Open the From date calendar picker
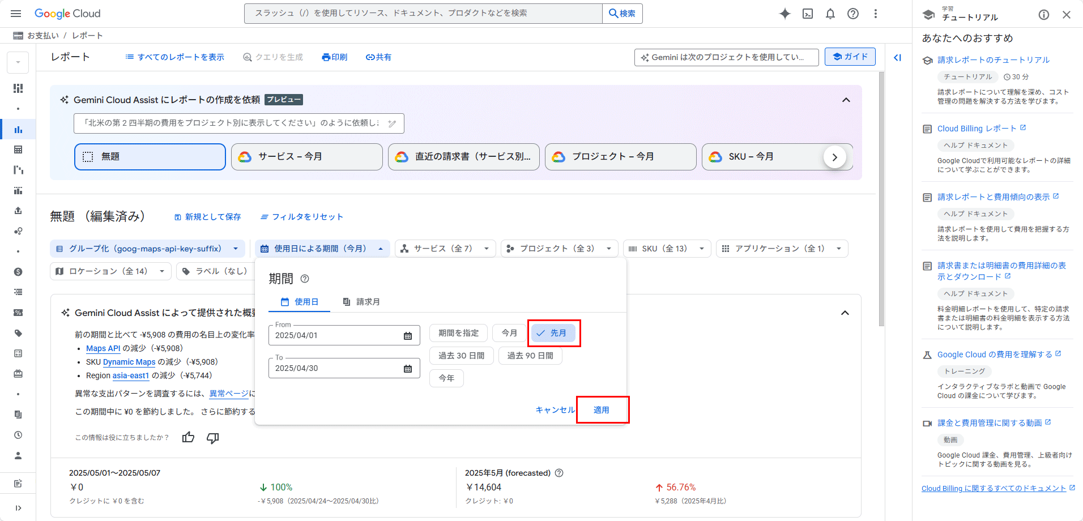The height and width of the screenshot is (521, 1083). 408,336
